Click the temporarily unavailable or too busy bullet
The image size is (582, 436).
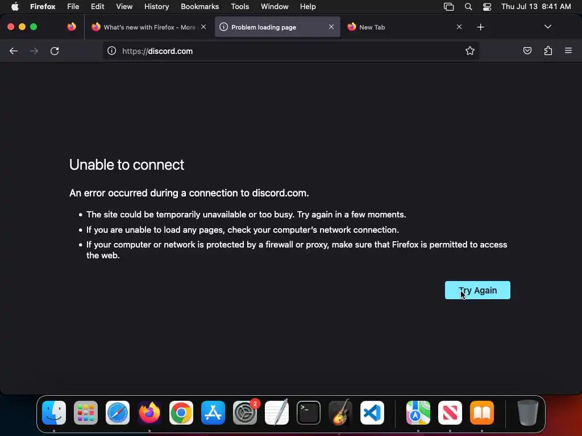pyautogui.click(x=246, y=215)
